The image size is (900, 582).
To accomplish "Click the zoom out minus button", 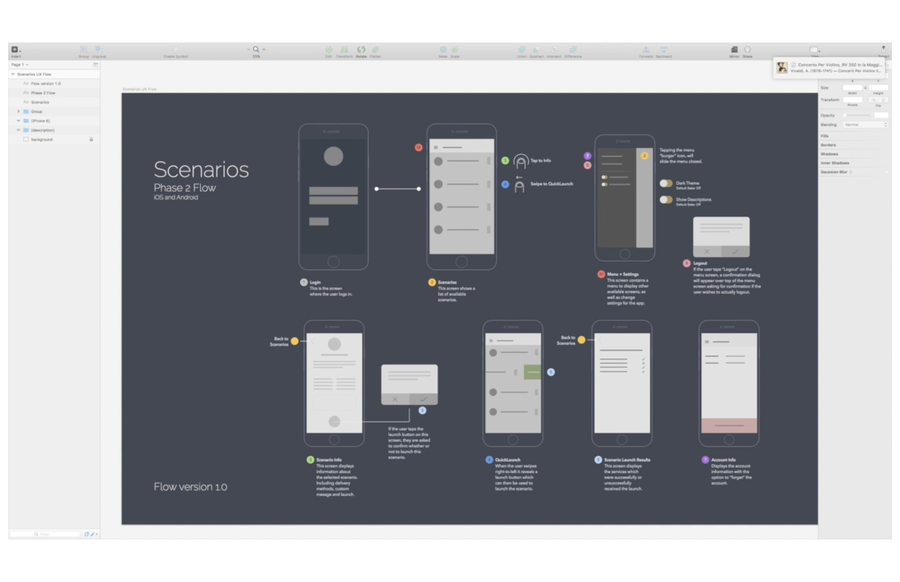I will (x=248, y=49).
